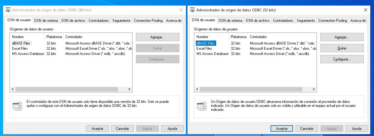
Task: Click the data source info icon in the 64-bit window
Action: pyautogui.click(x=17, y=106)
